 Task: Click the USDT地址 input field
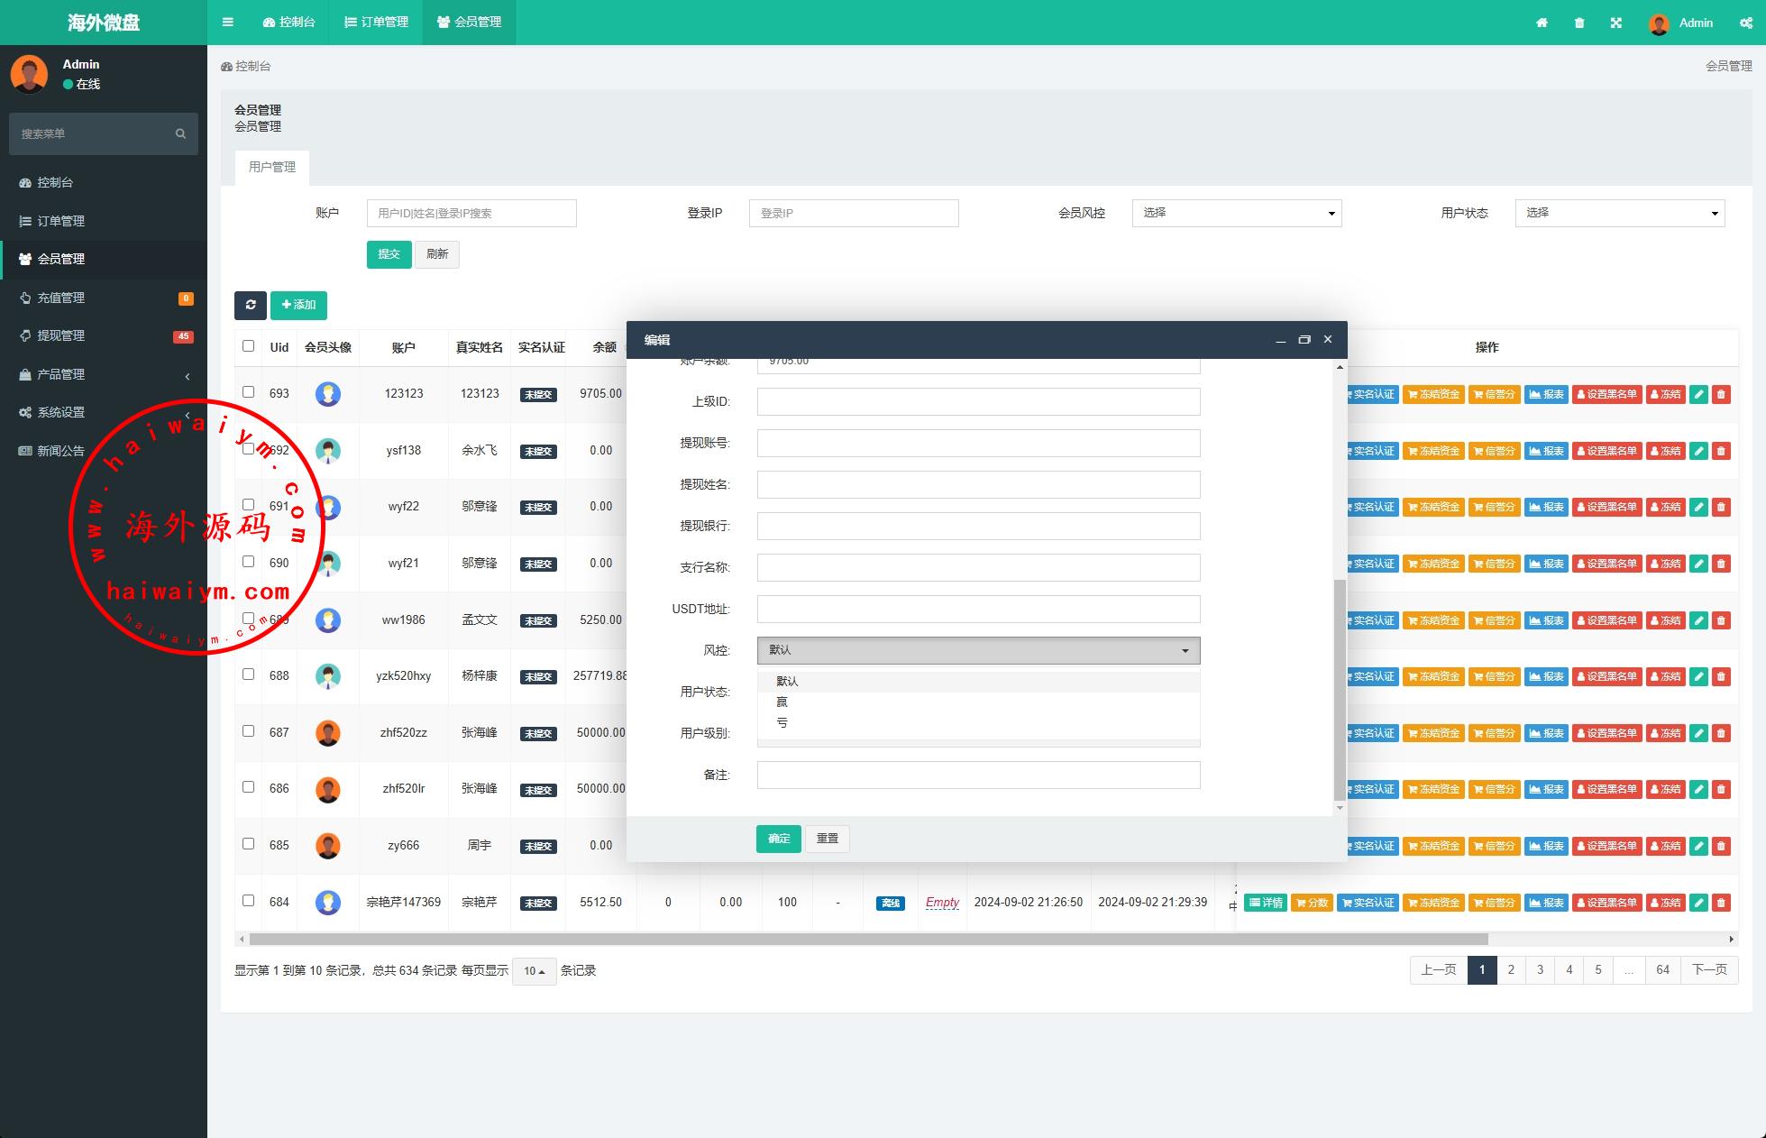tap(978, 609)
